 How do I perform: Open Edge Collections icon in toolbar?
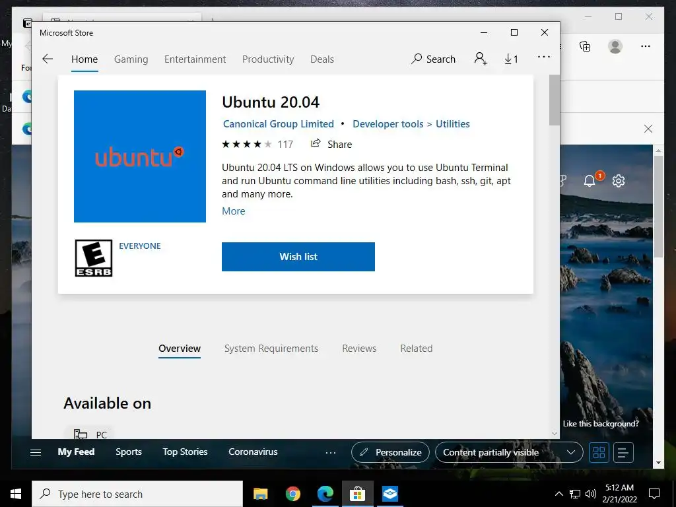585,46
